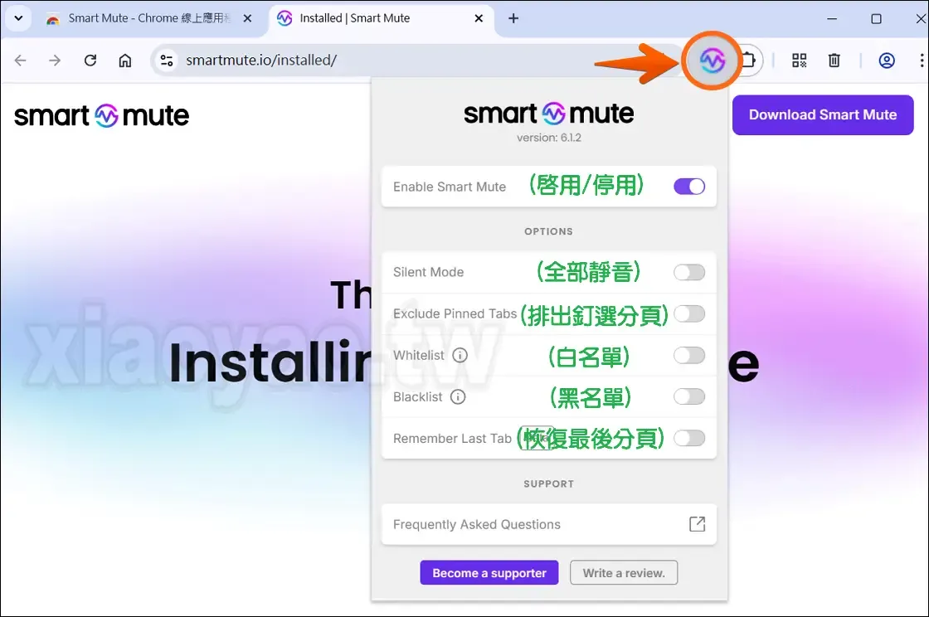Click the Enable Smart Mute label
This screenshot has height=617, width=929.
(449, 187)
